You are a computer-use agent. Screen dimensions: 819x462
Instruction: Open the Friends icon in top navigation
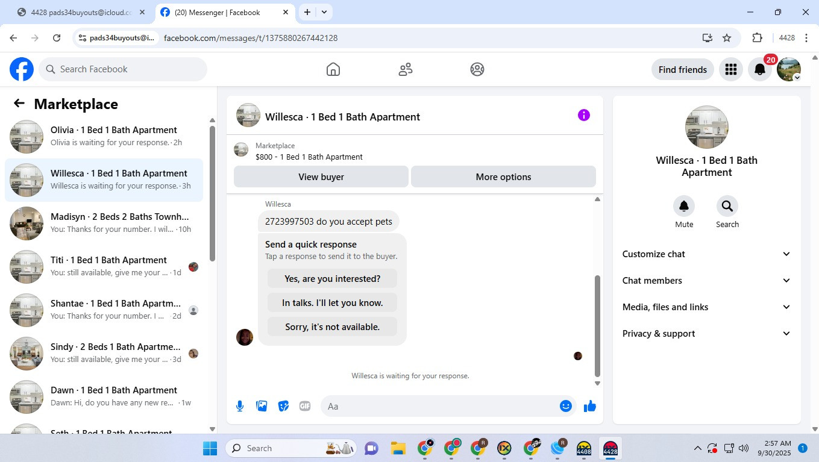(x=406, y=69)
